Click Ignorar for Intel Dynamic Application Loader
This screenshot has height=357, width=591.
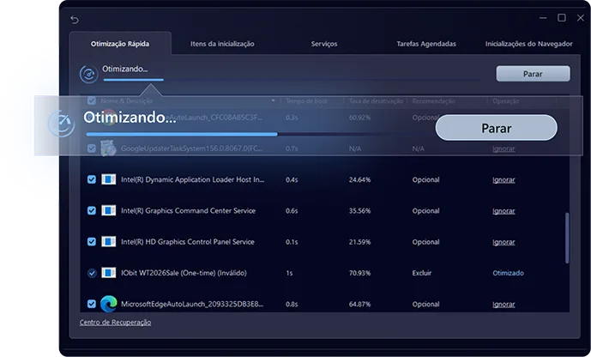[x=504, y=180]
